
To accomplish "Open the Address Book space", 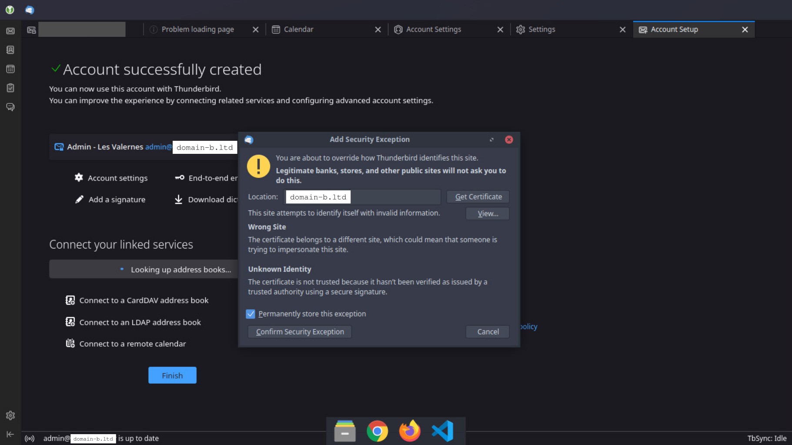I will 10,50.
